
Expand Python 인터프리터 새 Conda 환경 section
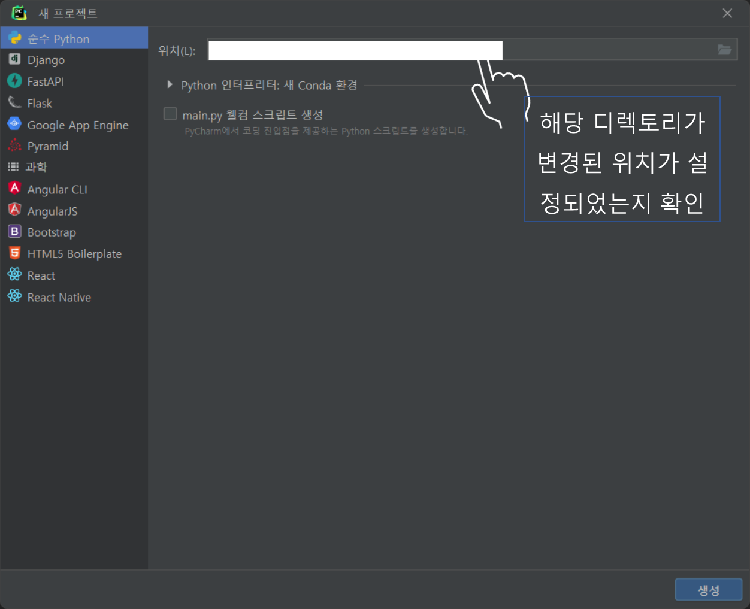tap(170, 85)
